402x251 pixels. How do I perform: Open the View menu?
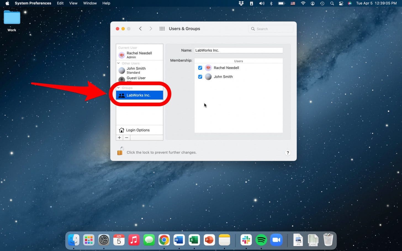73,3
